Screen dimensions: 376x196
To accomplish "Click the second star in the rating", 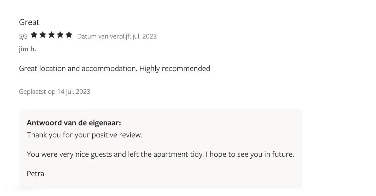I will (x=43, y=35).
